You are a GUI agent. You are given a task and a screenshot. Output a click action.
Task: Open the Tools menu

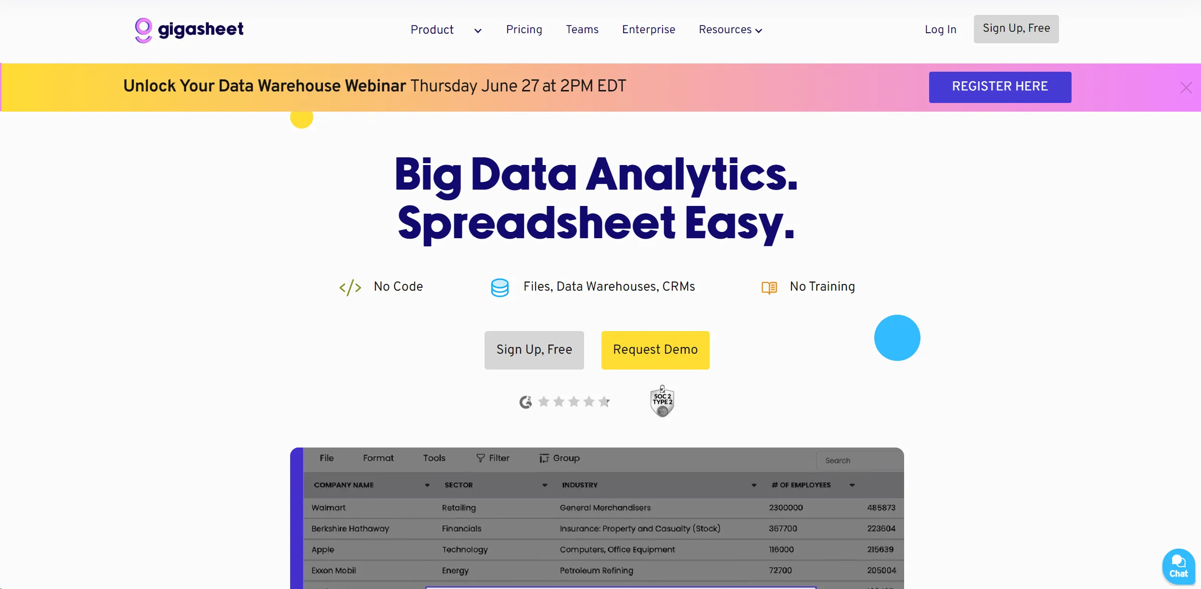coord(434,458)
